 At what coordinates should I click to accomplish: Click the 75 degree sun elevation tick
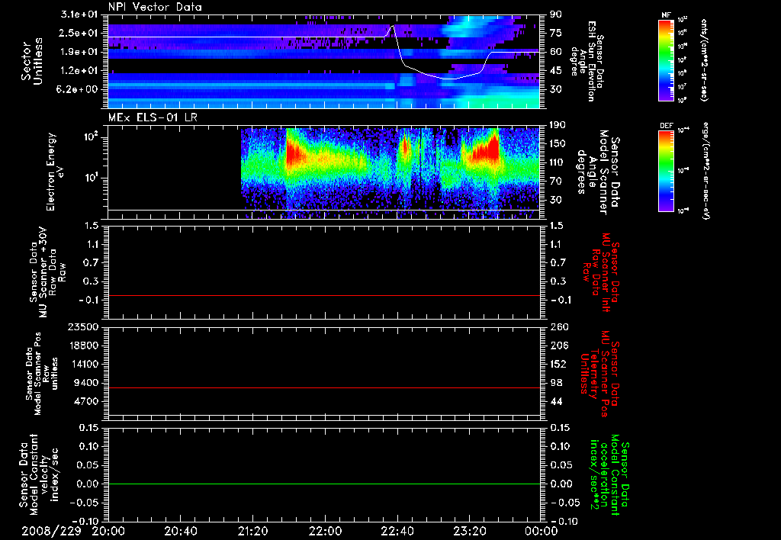coord(556,33)
